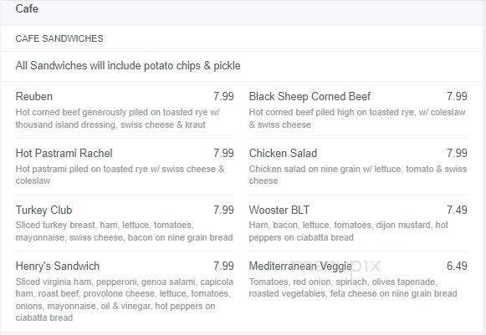Click the Wooster BLT 7.49 price
Screen dimensions: 486x335
(x=457, y=210)
